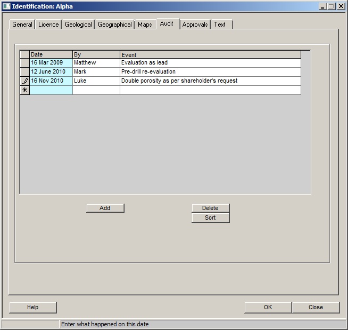348x330 pixels.
Task: Select row header for Matthew's entry
Action: [x=24, y=63]
